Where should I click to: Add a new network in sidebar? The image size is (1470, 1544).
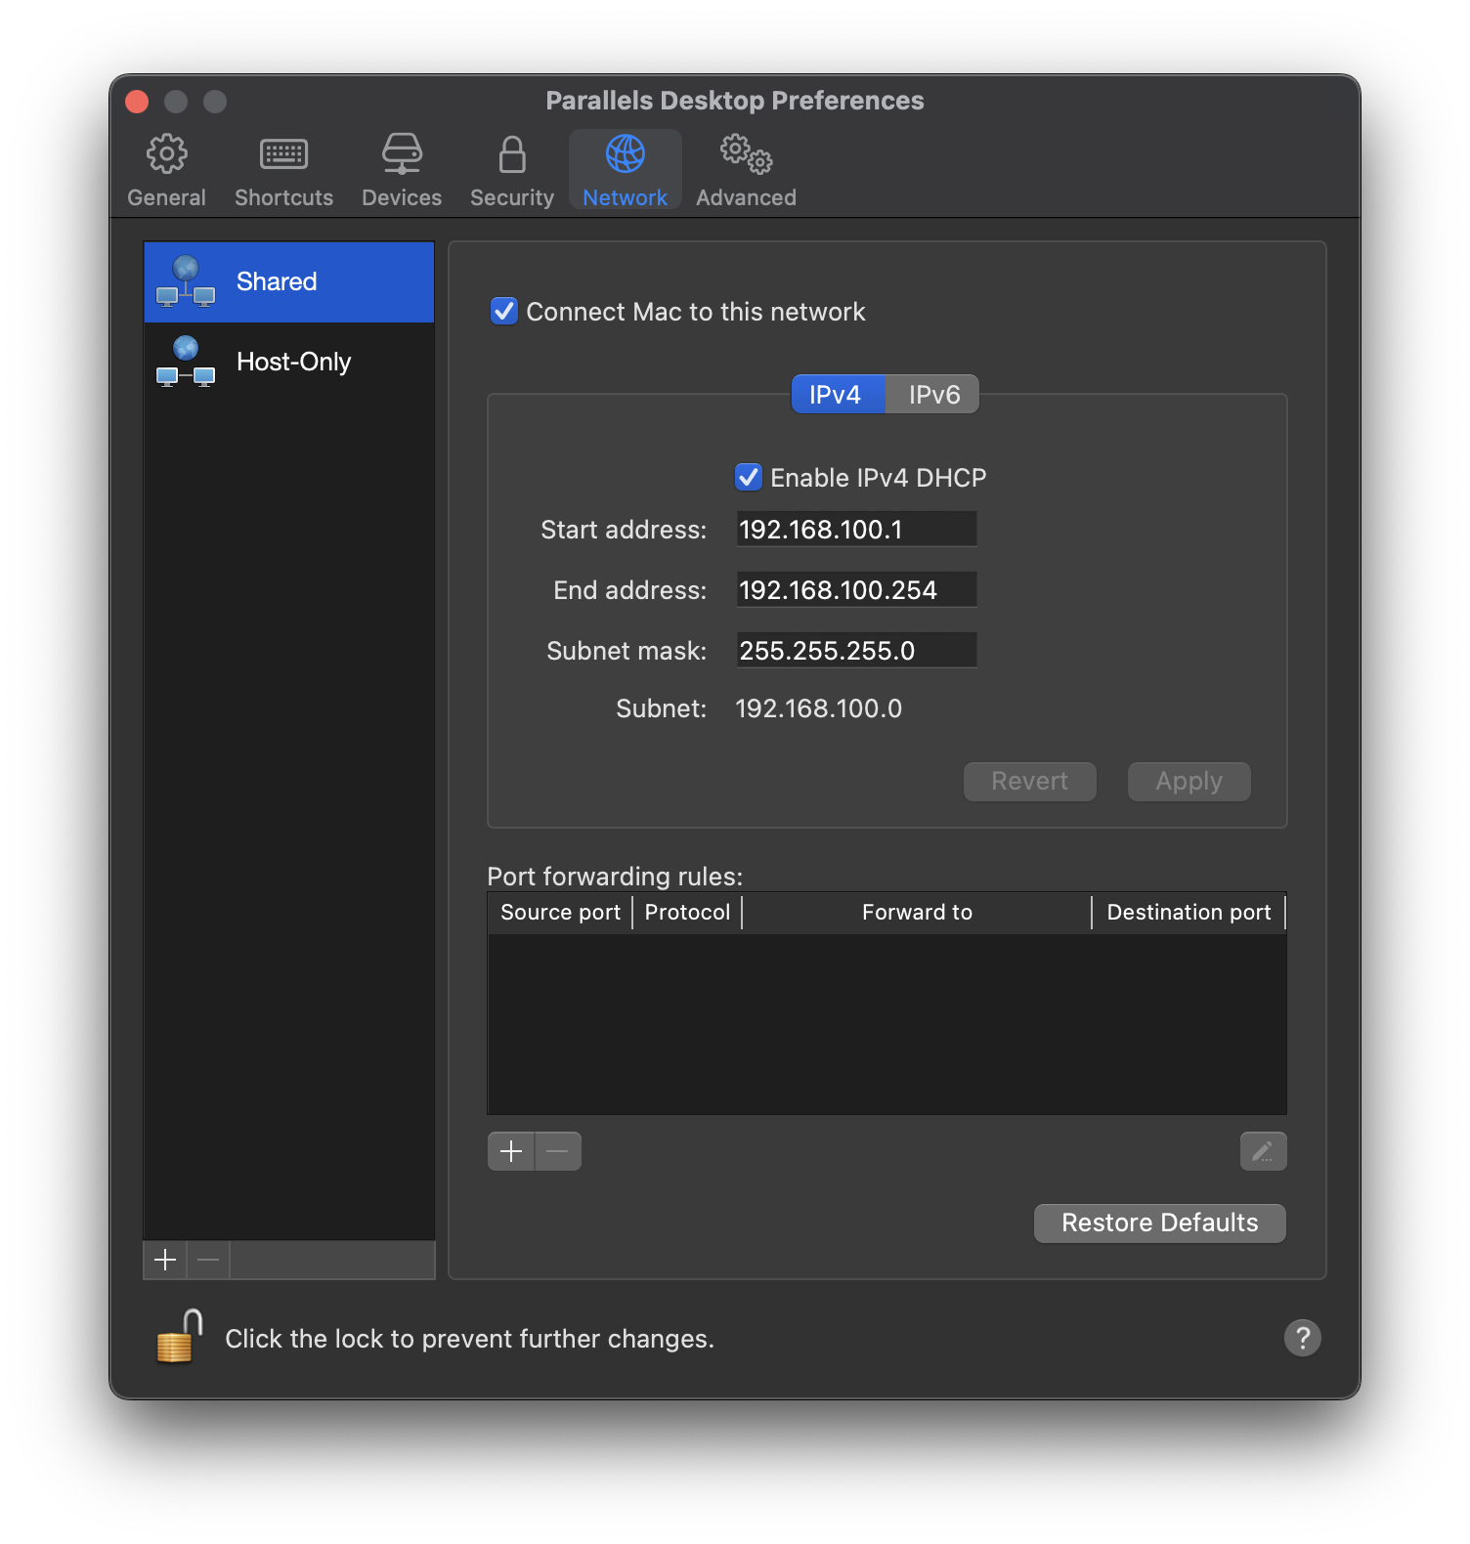[165, 1261]
